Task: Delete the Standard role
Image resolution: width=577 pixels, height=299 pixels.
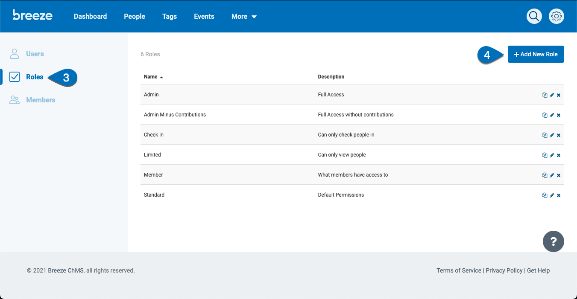Action: point(559,195)
